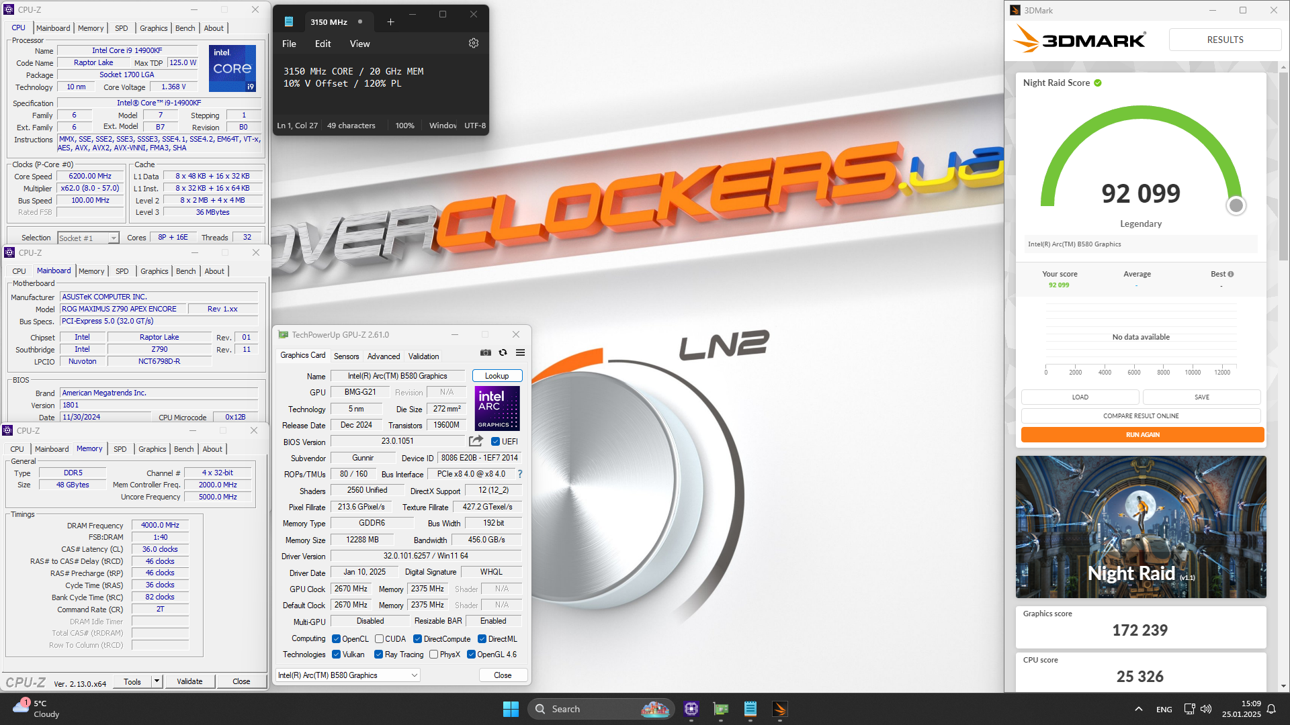This screenshot has height=725, width=1290.
Task: Click the Lookup button in GPU-Z
Action: coord(497,376)
